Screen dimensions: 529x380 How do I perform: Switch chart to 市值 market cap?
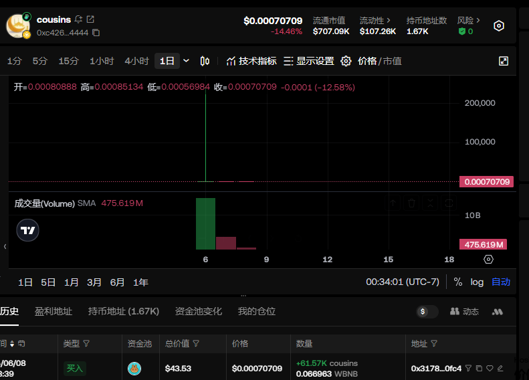(393, 61)
